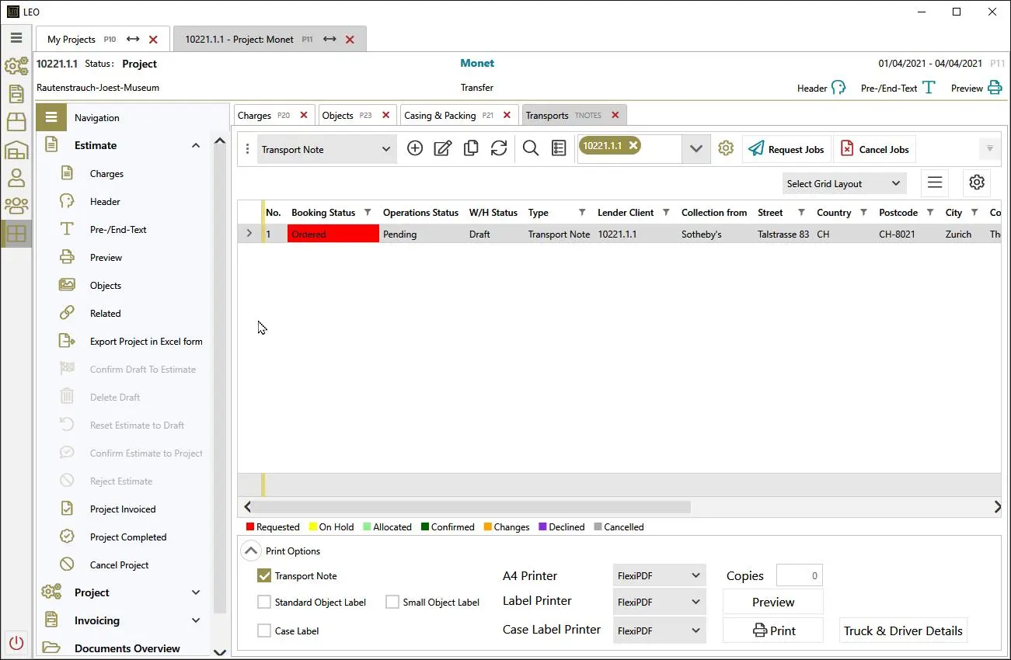Image resolution: width=1011 pixels, height=660 pixels.
Task: Click the horizontal scrollbar of the grid
Action: 472,507
